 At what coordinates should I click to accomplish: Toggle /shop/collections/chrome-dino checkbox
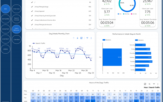[x=32, y=20]
